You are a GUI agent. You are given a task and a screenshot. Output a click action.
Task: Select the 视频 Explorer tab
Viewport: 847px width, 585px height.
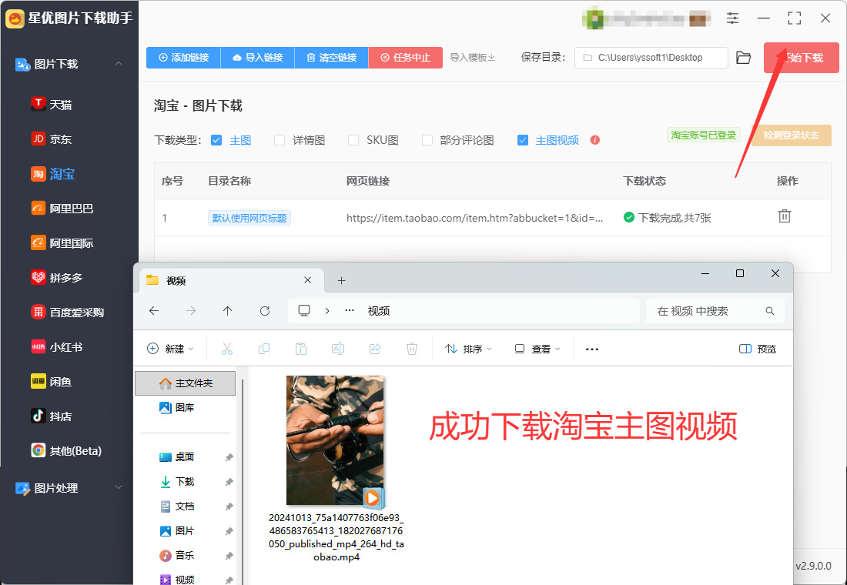229,280
